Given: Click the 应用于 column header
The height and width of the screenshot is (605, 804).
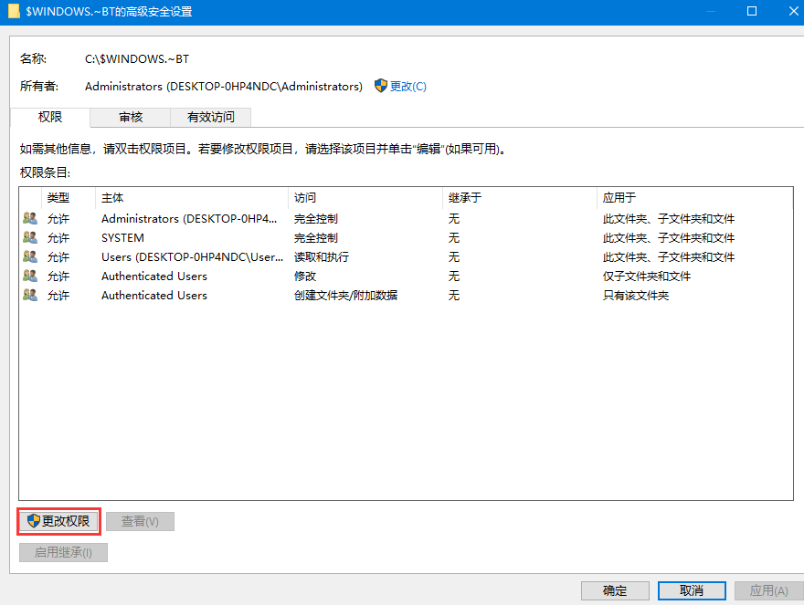Looking at the screenshot, I should pyautogui.click(x=619, y=198).
